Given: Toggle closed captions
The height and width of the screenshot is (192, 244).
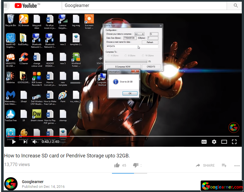Looking at the screenshot, I should [x=204, y=142].
